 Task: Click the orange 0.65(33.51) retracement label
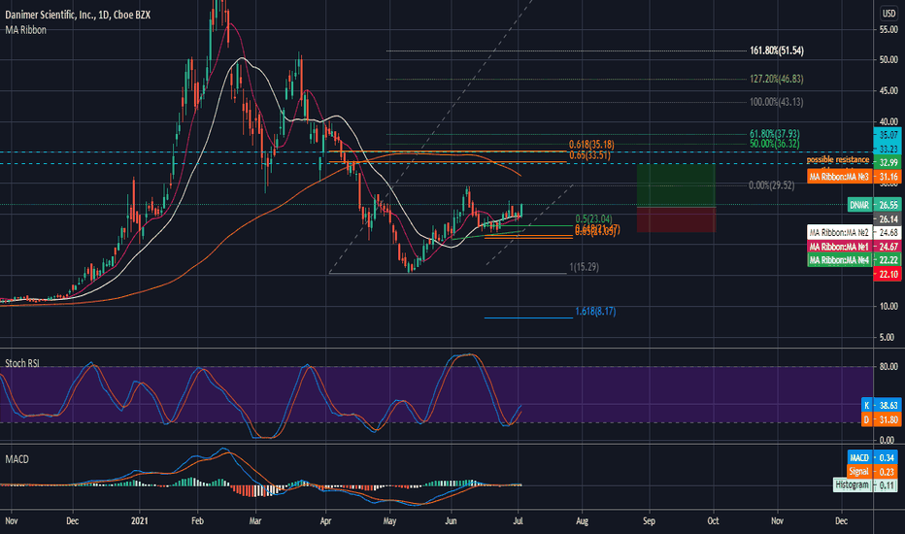coord(589,155)
